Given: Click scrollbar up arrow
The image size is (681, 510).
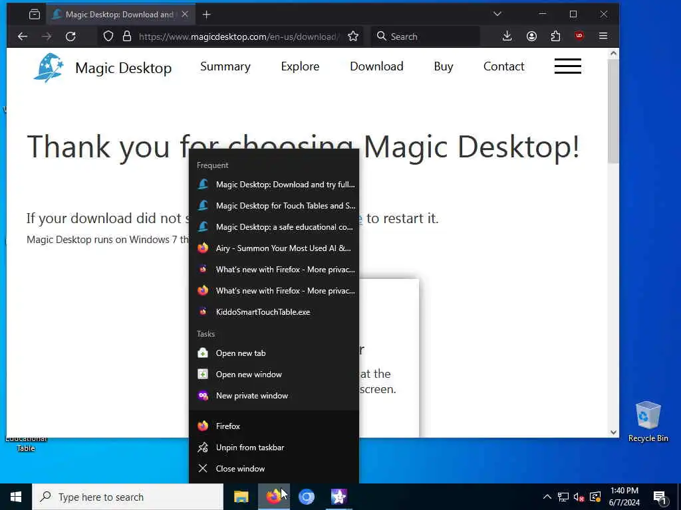Looking at the screenshot, I should 613,53.
